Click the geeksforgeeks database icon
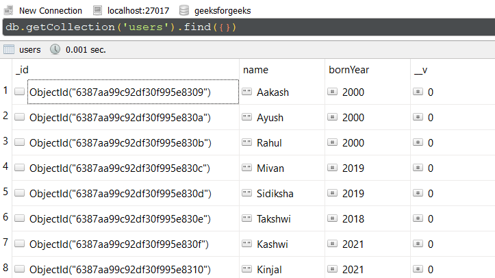The image size is (495, 278). (x=184, y=10)
